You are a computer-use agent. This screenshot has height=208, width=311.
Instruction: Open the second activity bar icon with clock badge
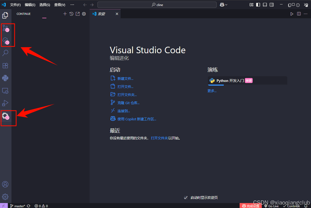(x=6, y=41)
